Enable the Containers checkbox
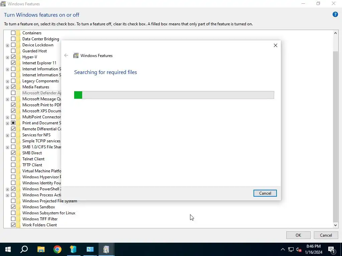Image resolution: width=342 pixels, height=256 pixels. click(13, 33)
